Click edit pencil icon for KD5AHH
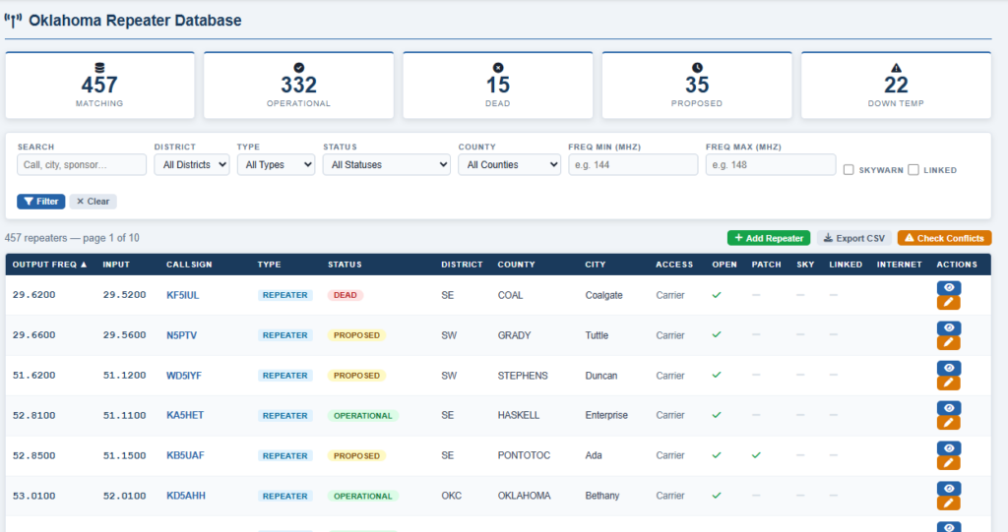 click(x=949, y=502)
